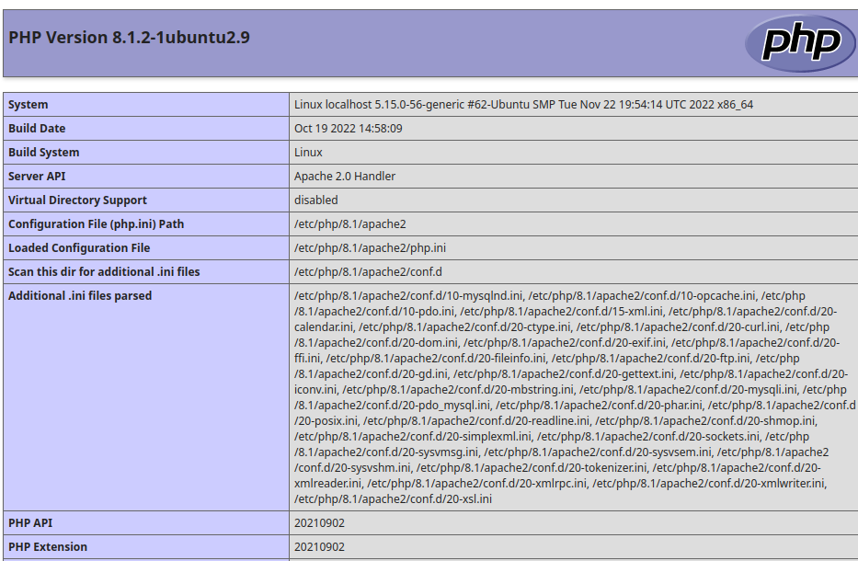Select the Linux build system value
858x561 pixels.
coord(308,152)
